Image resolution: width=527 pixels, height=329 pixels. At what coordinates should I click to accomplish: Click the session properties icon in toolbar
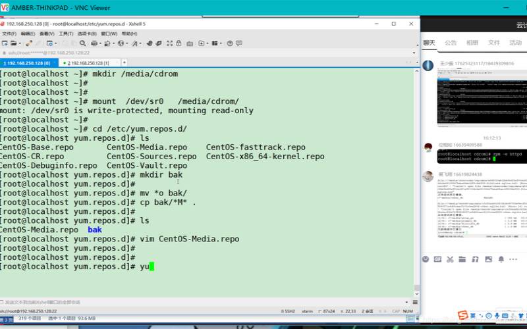pyautogui.click(x=49, y=43)
